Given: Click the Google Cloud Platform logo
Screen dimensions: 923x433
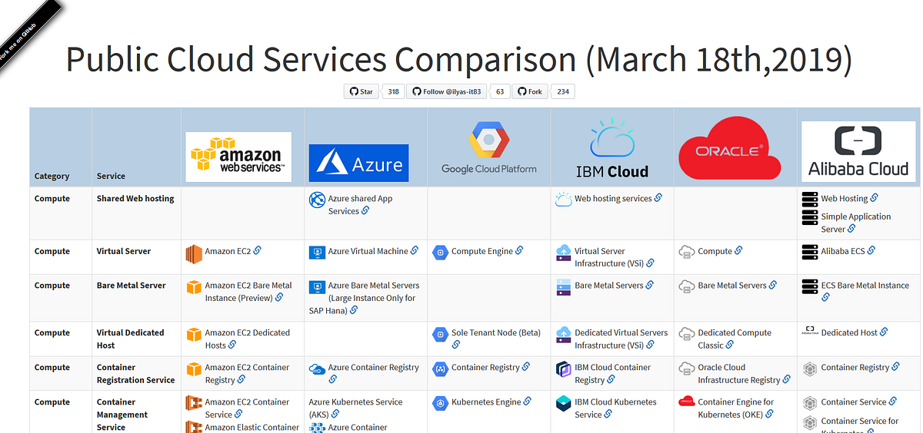Looking at the screenshot, I should (x=489, y=148).
